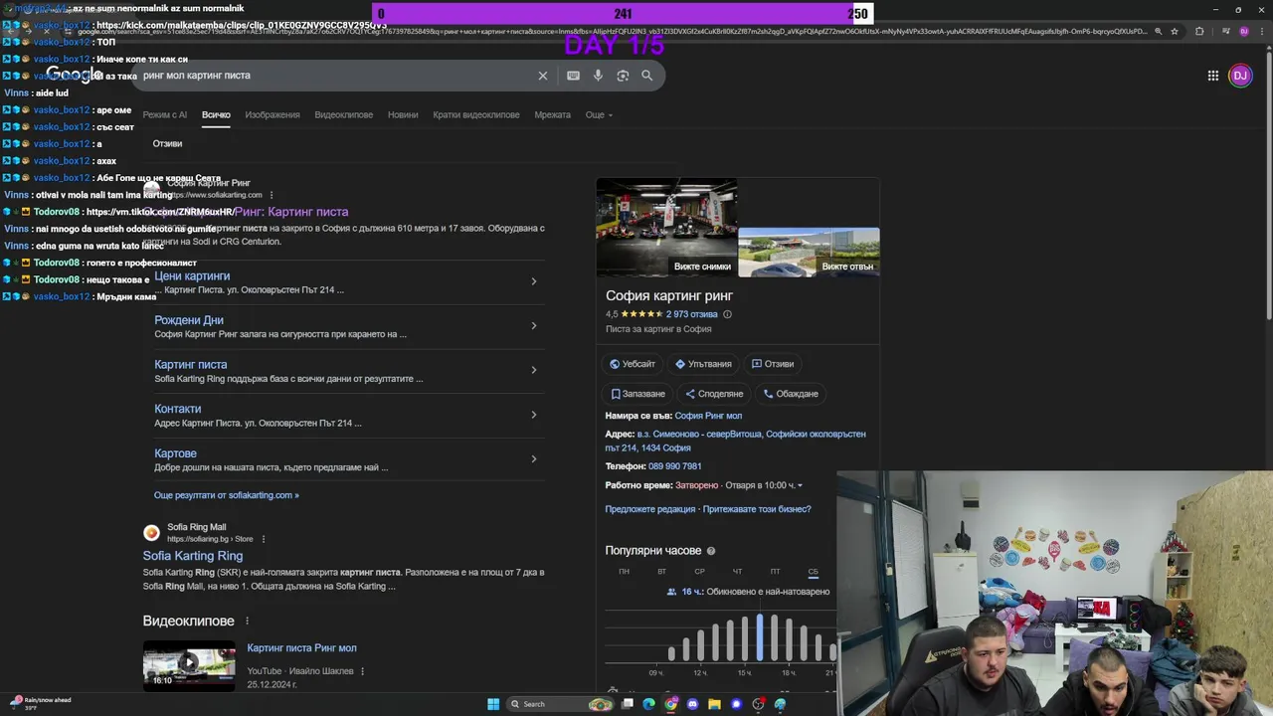This screenshot has width=1273, height=716.
Task: Open Кратки видеоклипове tab
Action: click(476, 114)
